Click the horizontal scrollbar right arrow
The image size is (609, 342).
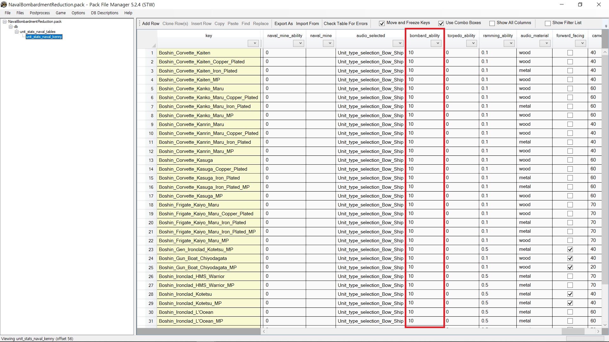click(598, 331)
